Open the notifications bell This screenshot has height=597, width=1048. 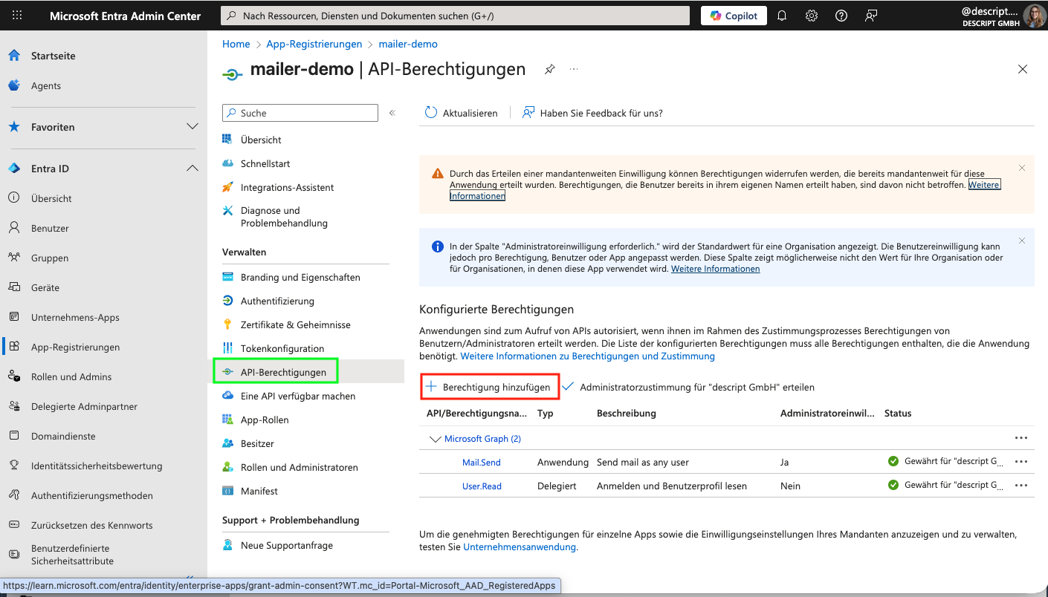pyautogui.click(x=781, y=15)
